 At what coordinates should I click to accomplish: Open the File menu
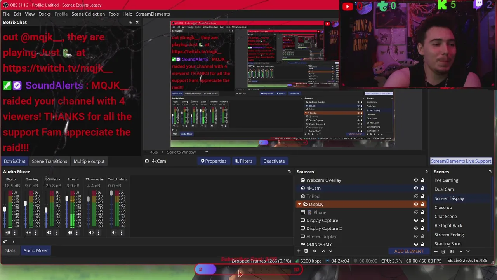[6, 14]
